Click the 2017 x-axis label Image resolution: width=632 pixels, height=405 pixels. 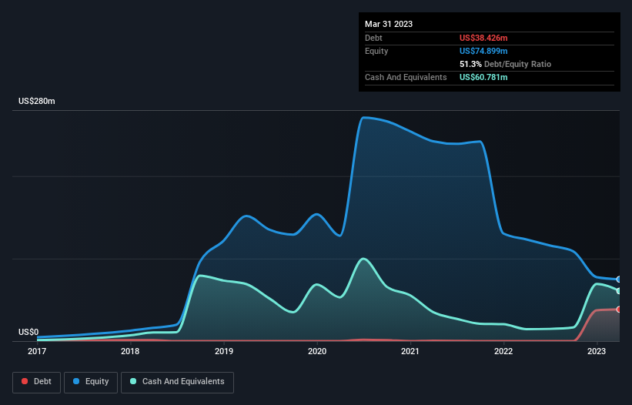pos(37,351)
